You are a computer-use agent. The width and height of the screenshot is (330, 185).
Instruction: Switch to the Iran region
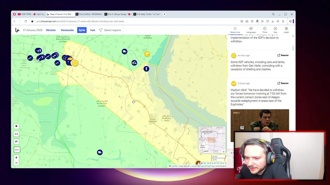(x=93, y=30)
